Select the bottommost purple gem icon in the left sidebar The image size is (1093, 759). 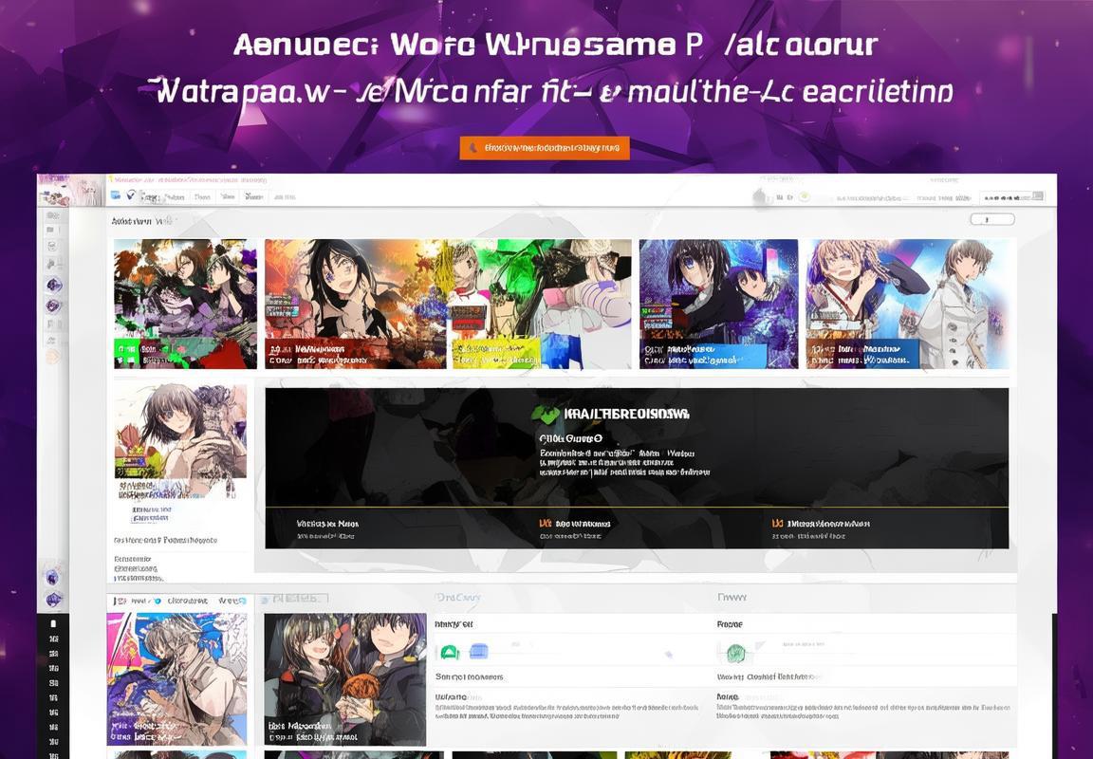(54, 599)
